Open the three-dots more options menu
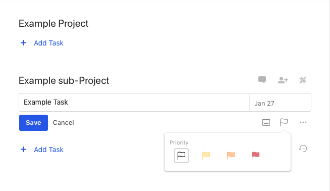 pyautogui.click(x=303, y=122)
